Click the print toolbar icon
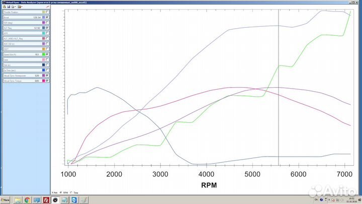The height and width of the screenshot is (204, 362). tap(13, 7)
